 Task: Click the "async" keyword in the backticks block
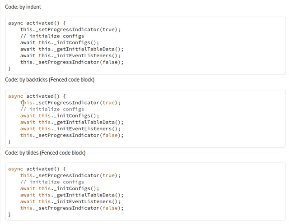coord(16,96)
